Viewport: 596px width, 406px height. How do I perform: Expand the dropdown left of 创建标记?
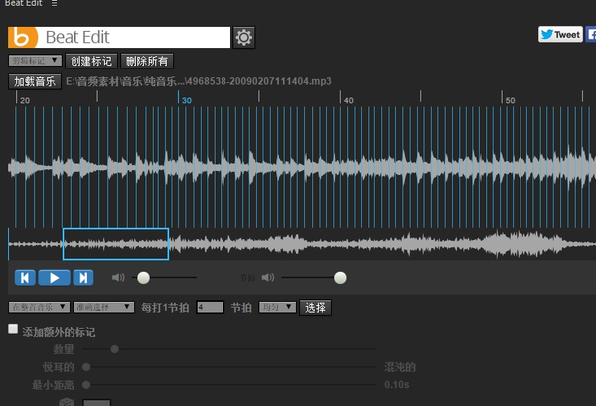[x=36, y=61]
